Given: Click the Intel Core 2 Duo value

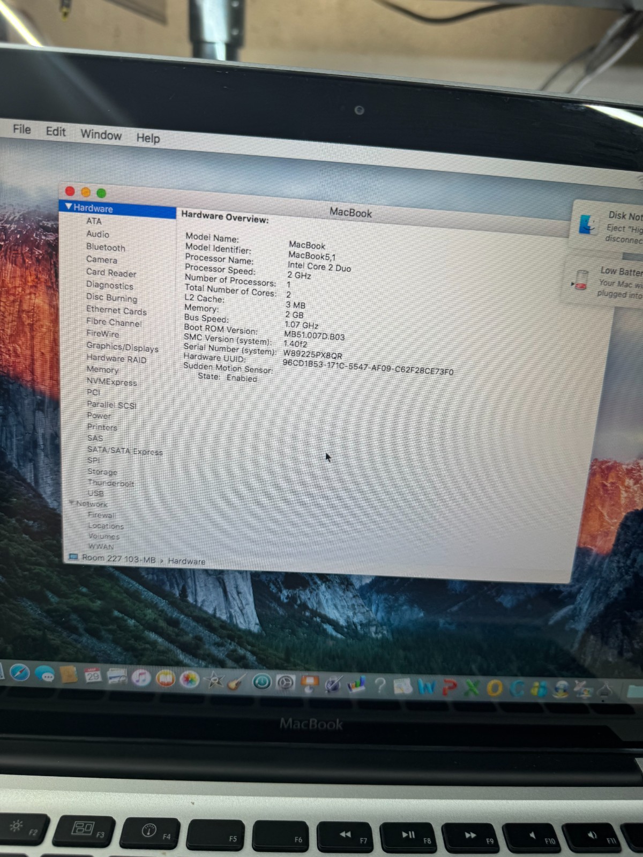Looking at the screenshot, I should 319,266.
